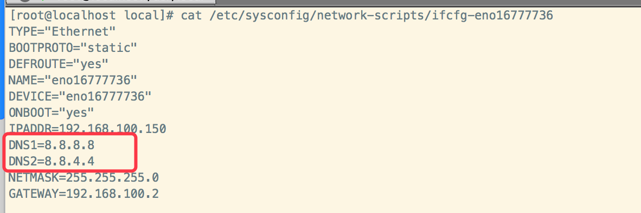Click the GATEWAY key name

pyautogui.click(x=34, y=194)
